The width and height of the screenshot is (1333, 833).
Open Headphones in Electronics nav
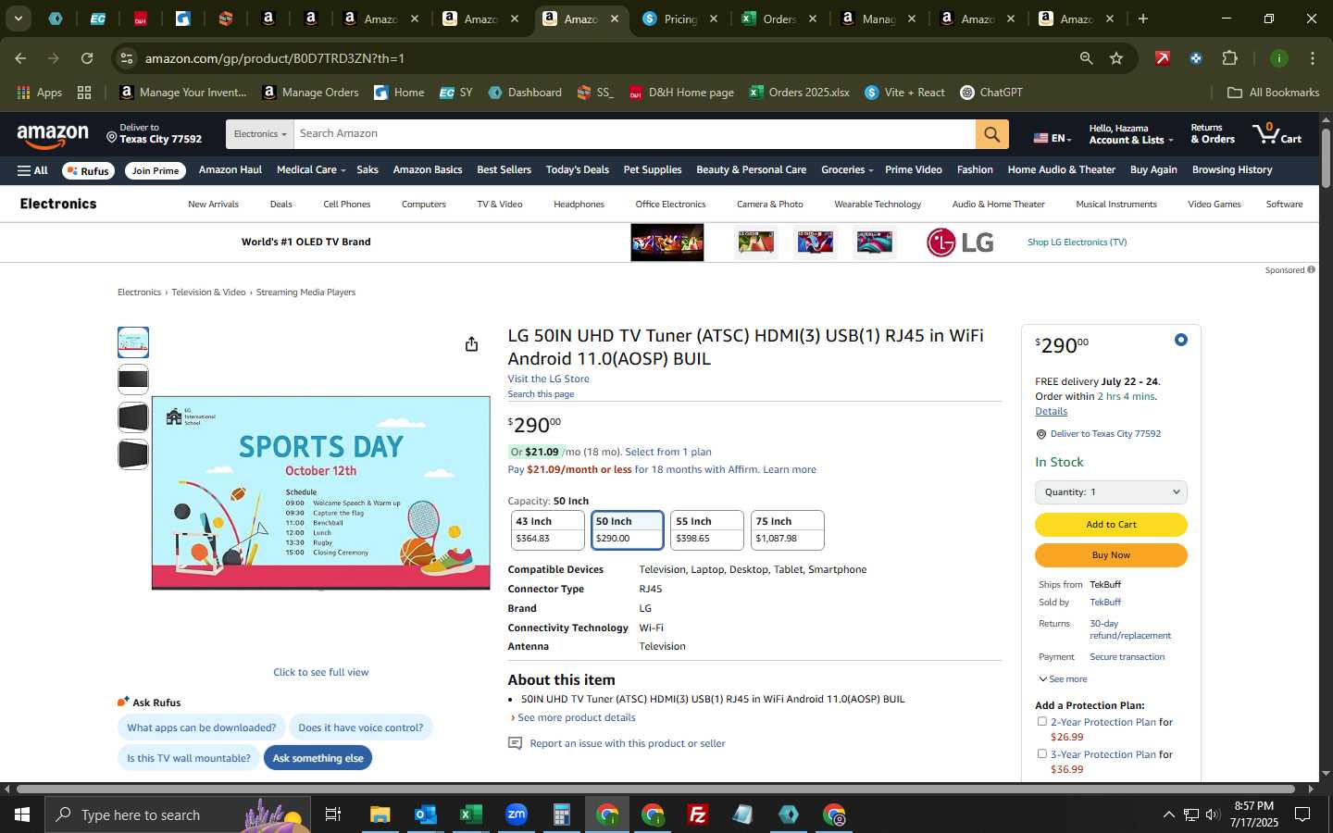pos(579,204)
